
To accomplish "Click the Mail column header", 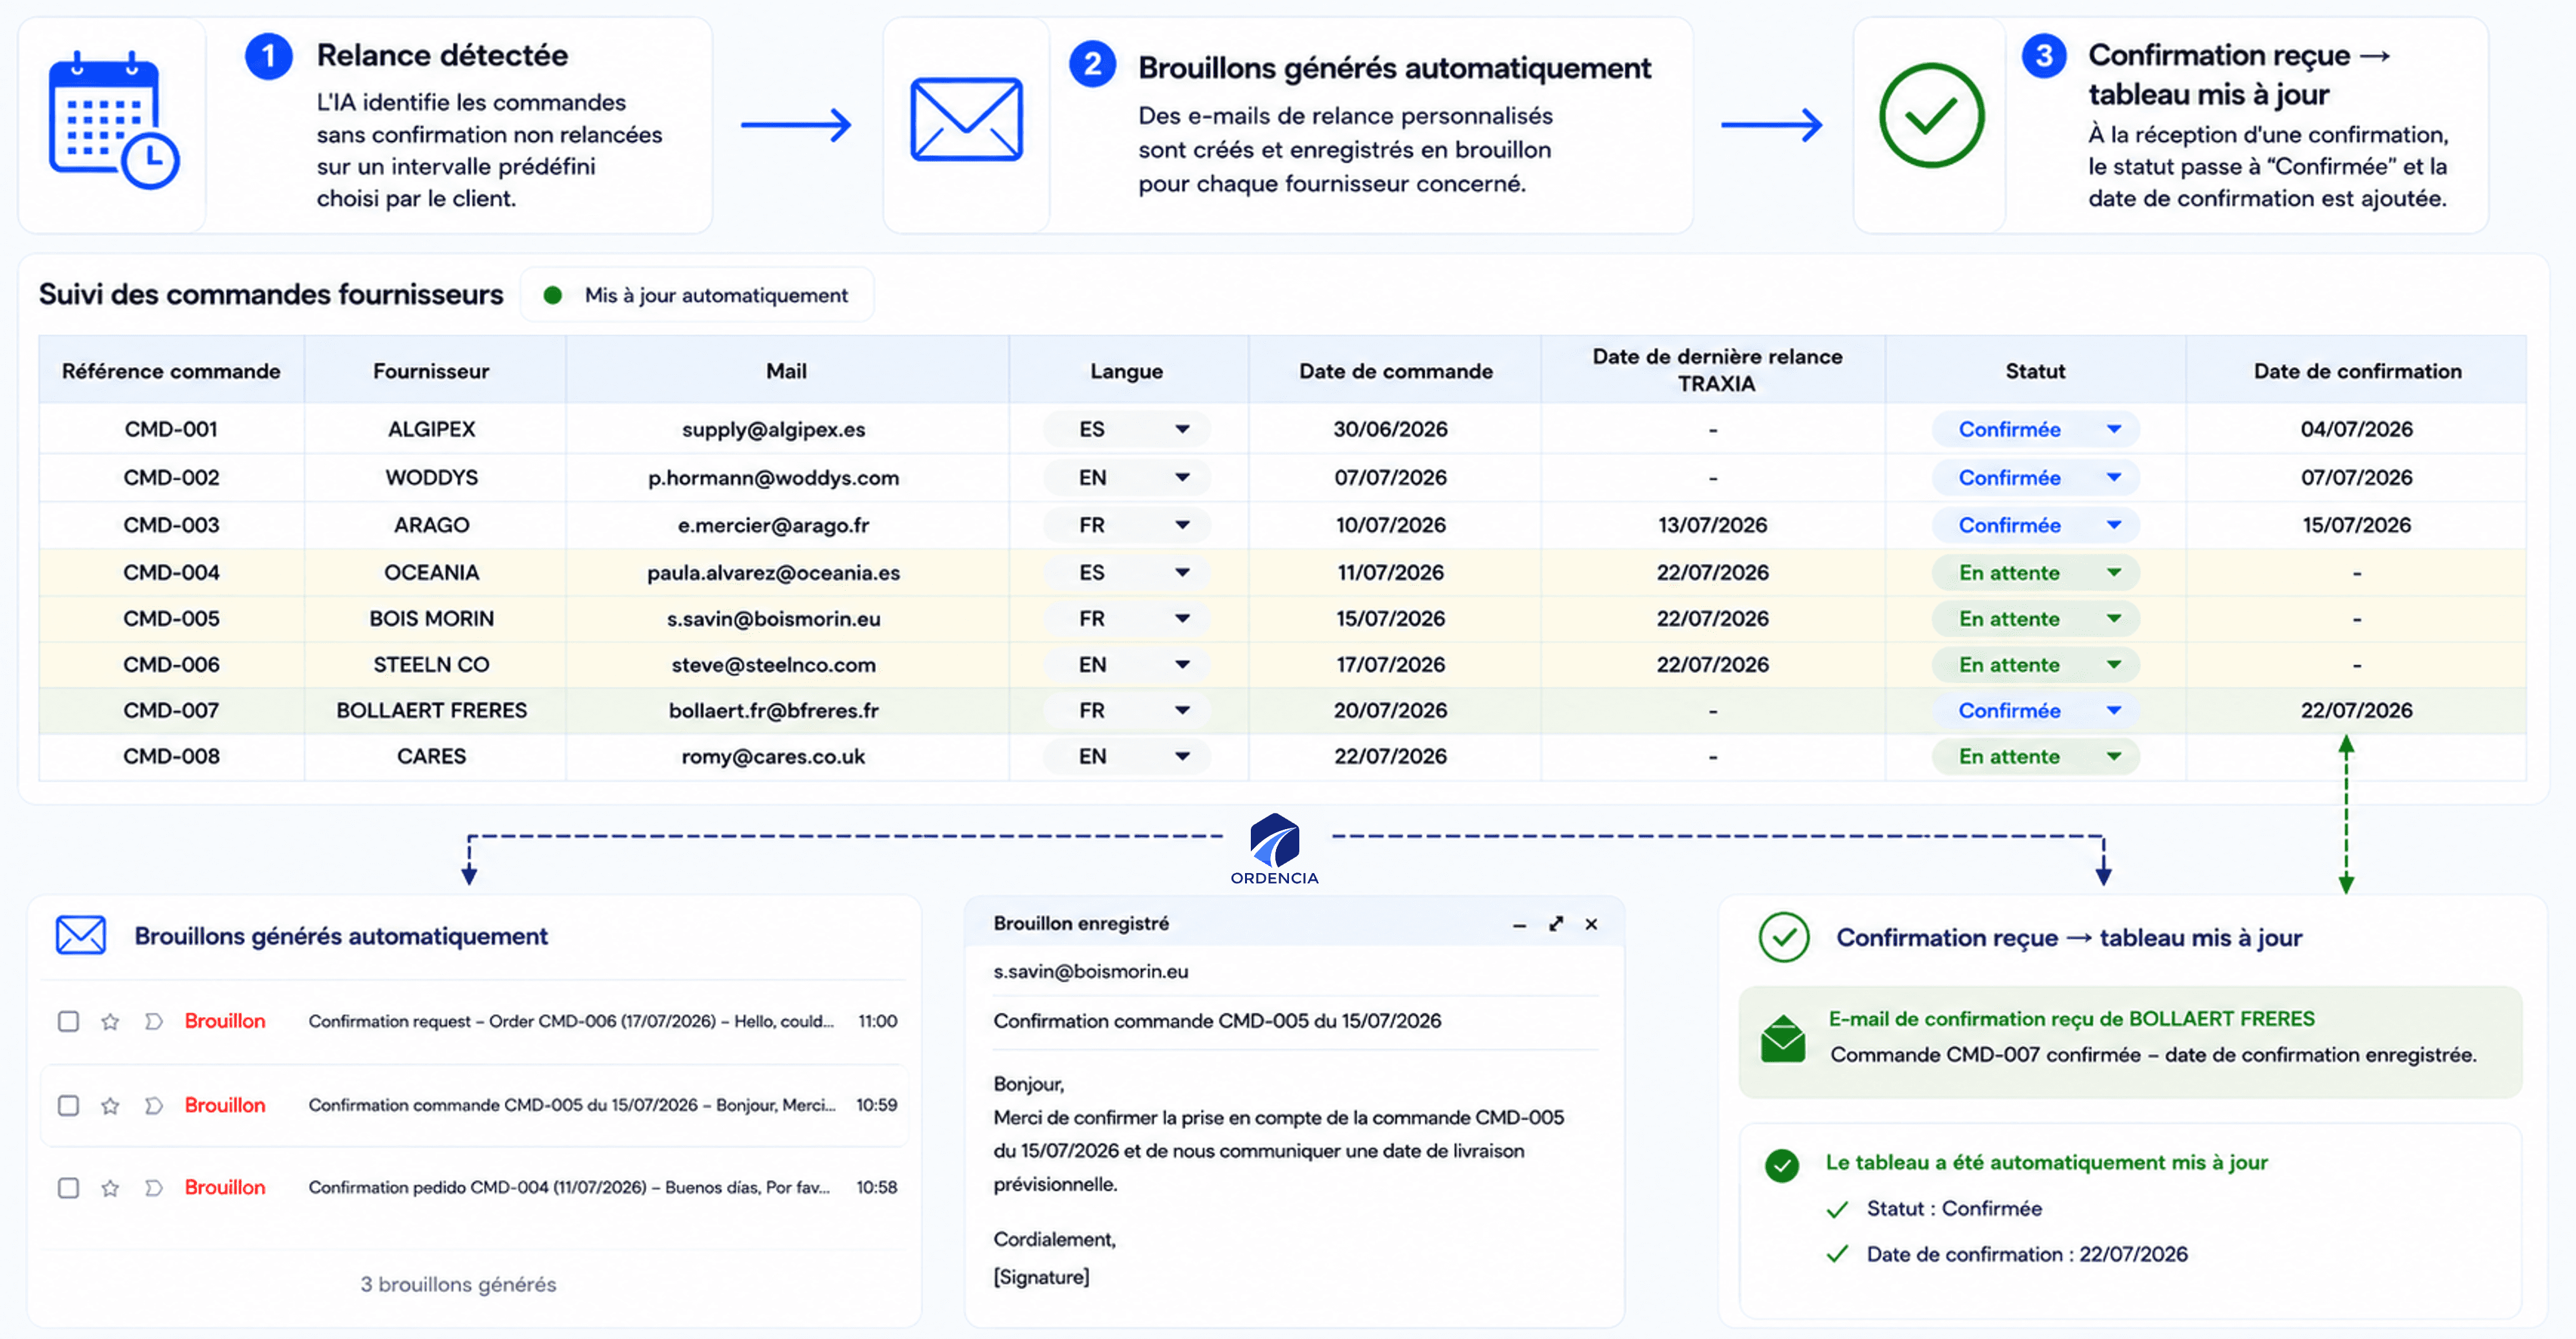I will pos(786,371).
